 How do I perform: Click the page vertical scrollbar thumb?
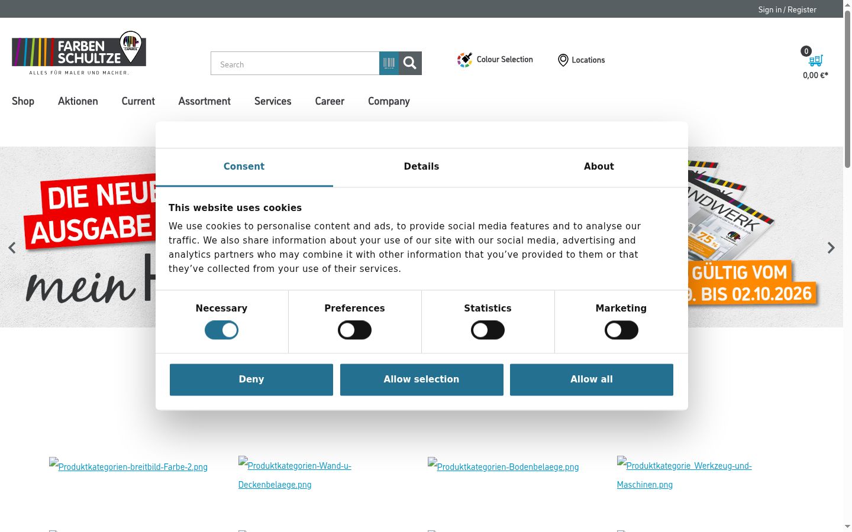[x=847, y=89]
